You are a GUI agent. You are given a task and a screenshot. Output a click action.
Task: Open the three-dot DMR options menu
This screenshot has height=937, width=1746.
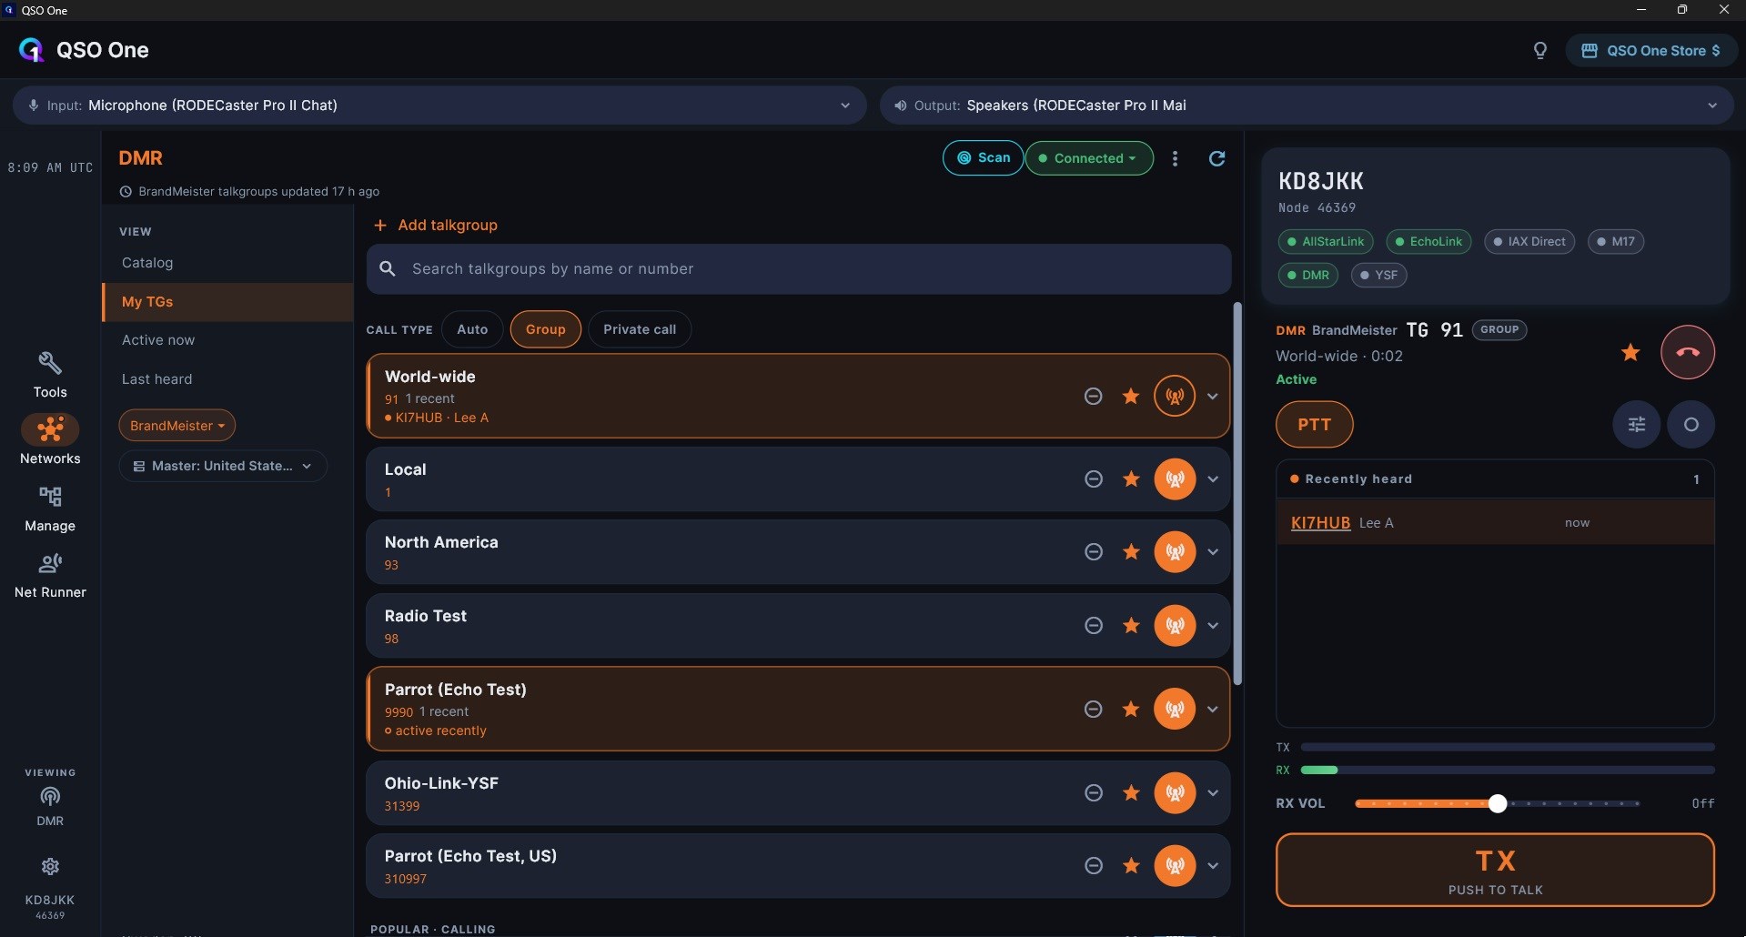(1175, 158)
